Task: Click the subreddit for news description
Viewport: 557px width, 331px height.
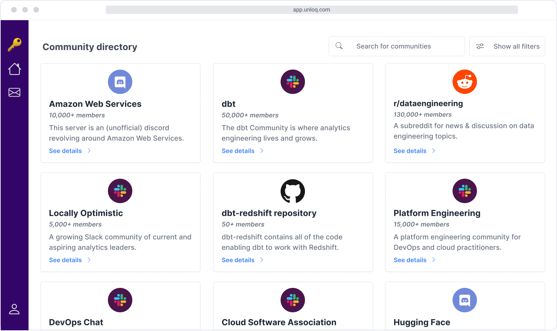Action: 464,131
